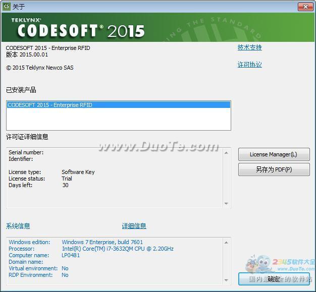Click the CODESOFT 2015 banner logo
Viewport: 316px width, 292px height.
click(x=79, y=29)
